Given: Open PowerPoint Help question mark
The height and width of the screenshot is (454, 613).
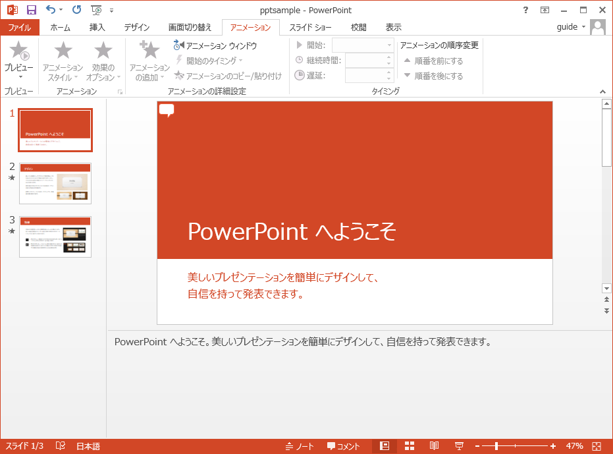Looking at the screenshot, I should pos(525,10).
